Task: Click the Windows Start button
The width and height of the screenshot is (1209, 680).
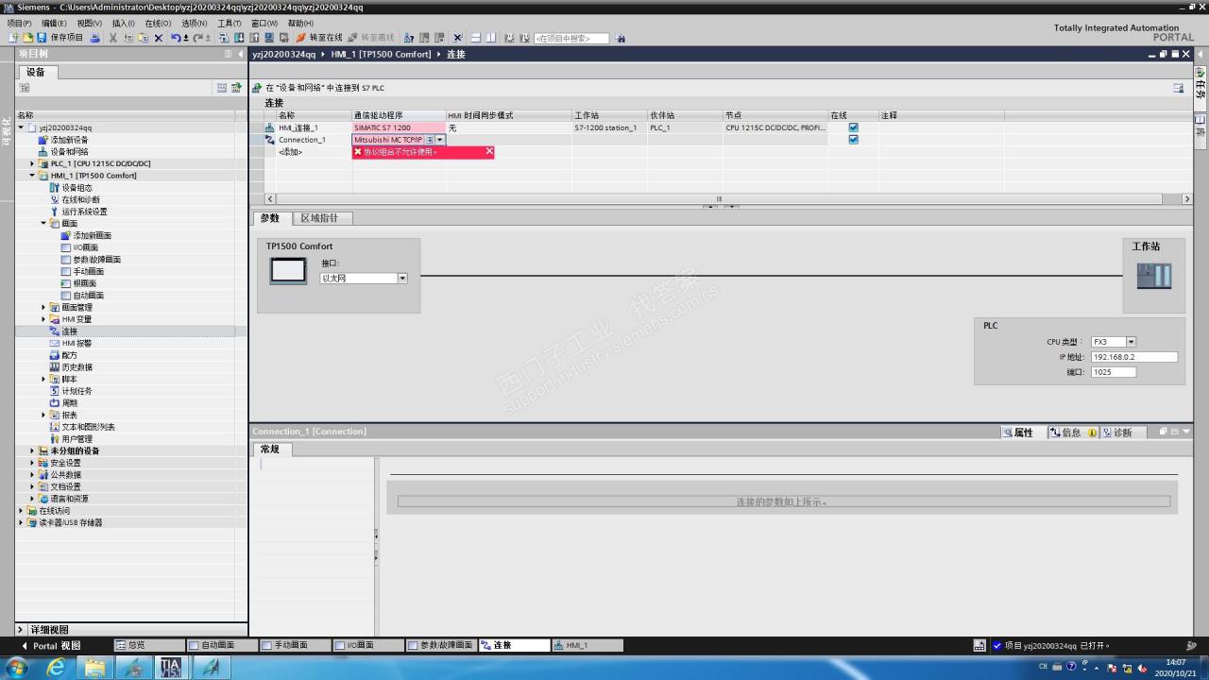Action: click(x=16, y=668)
